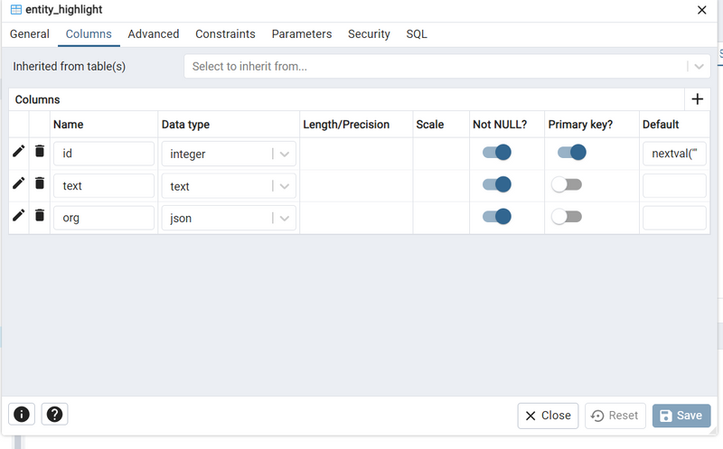This screenshot has height=449, width=723.
Task: Open the SQL tab
Action: (417, 34)
